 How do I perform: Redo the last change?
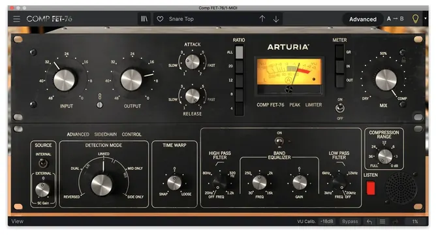[396, 222]
